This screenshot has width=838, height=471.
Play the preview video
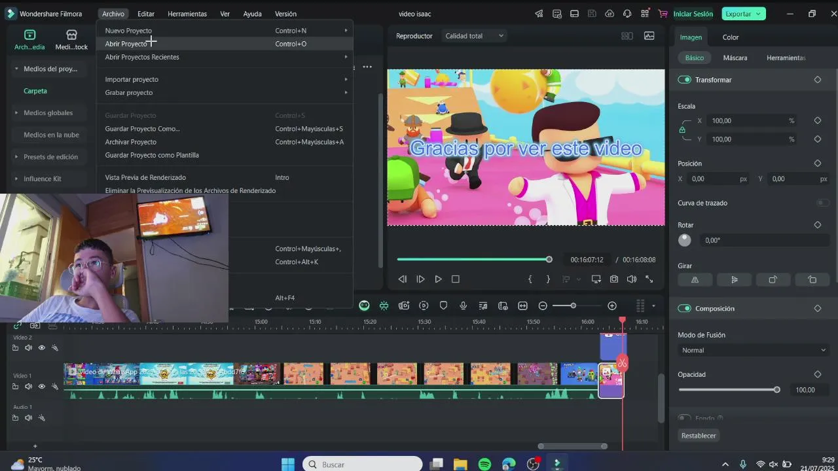click(x=438, y=279)
